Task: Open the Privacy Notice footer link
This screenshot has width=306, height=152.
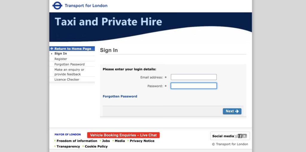Action: click(x=142, y=141)
